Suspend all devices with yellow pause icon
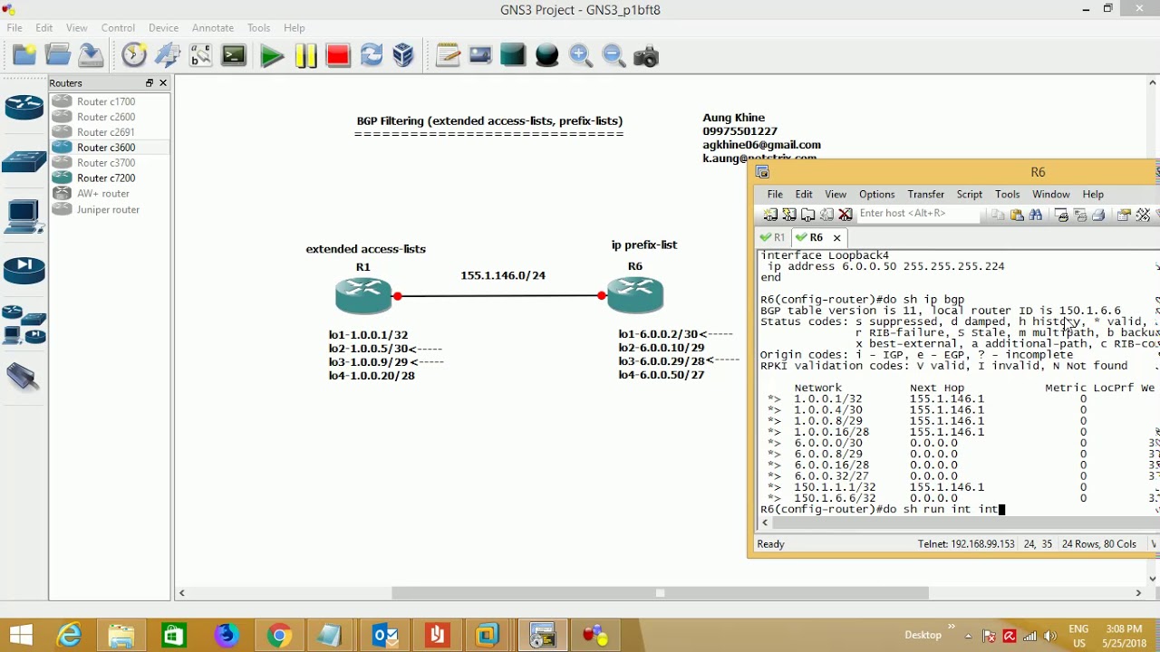 click(305, 56)
